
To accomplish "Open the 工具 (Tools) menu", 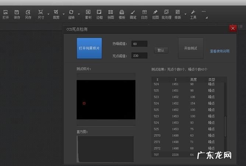I will pyautogui.click(x=193, y=14).
